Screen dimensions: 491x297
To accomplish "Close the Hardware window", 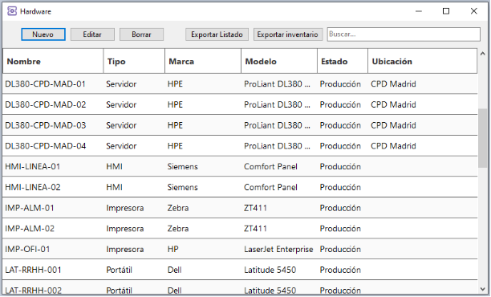I will [x=474, y=11].
